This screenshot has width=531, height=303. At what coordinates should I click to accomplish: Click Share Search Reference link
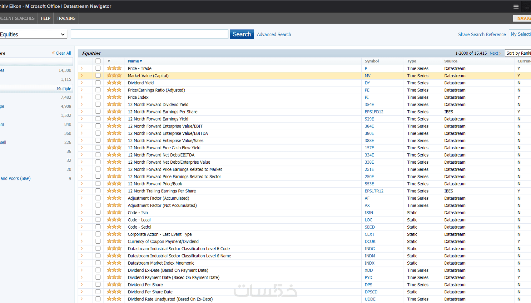pyautogui.click(x=482, y=34)
